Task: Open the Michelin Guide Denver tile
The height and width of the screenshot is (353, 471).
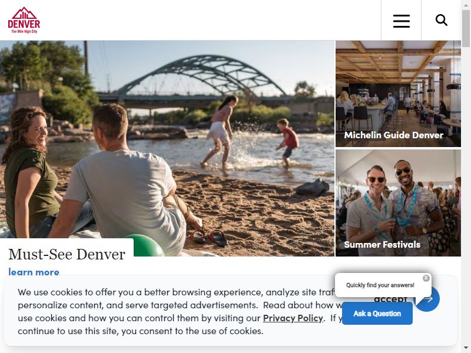Action: pyautogui.click(x=398, y=94)
